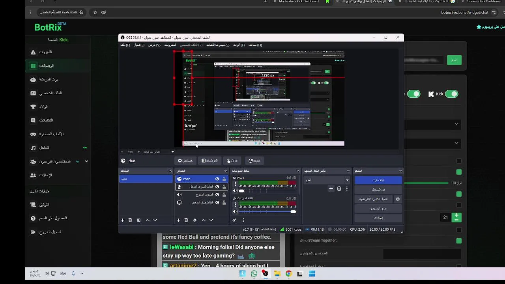Remove the scene transition with trash icon
This screenshot has height=284, width=505.
(339, 189)
